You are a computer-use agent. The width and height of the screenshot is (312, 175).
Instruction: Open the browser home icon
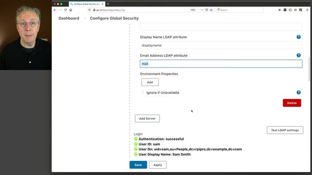[71, 10]
